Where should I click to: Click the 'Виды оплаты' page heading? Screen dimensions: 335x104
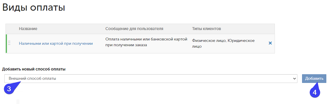[34, 8]
